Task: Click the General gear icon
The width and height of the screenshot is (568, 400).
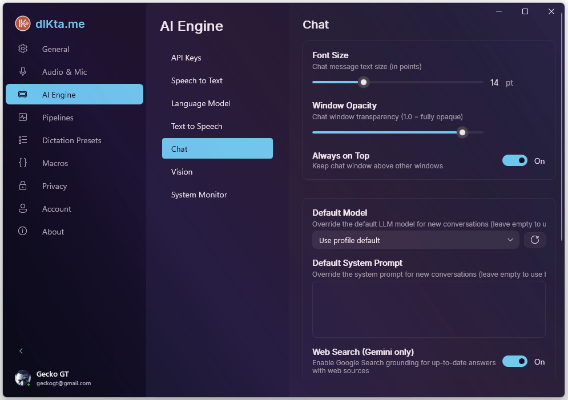Action: (x=23, y=49)
